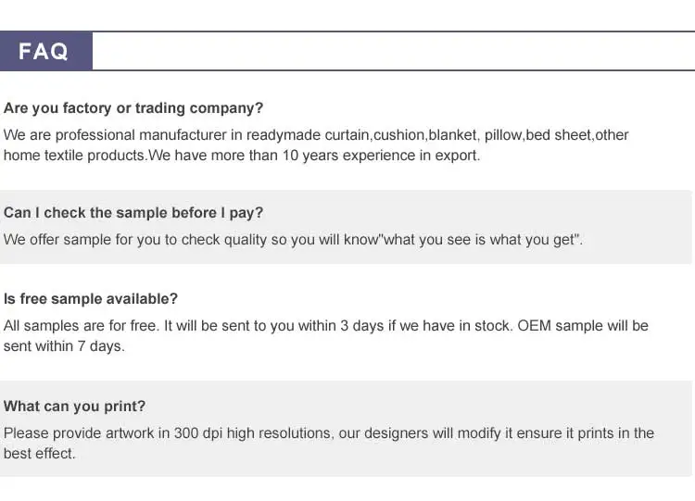
Task: Click the blank header bar beside FAQ
Action: point(394,51)
